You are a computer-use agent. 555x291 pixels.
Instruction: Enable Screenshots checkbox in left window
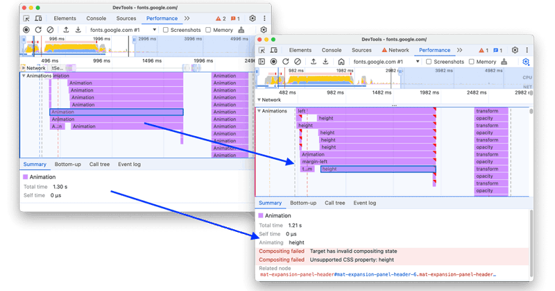coord(166,30)
